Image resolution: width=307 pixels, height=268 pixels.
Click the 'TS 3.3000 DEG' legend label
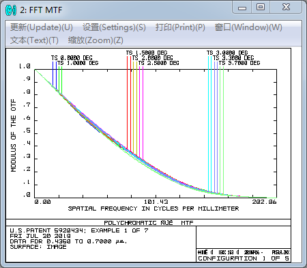[x=233, y=58]
